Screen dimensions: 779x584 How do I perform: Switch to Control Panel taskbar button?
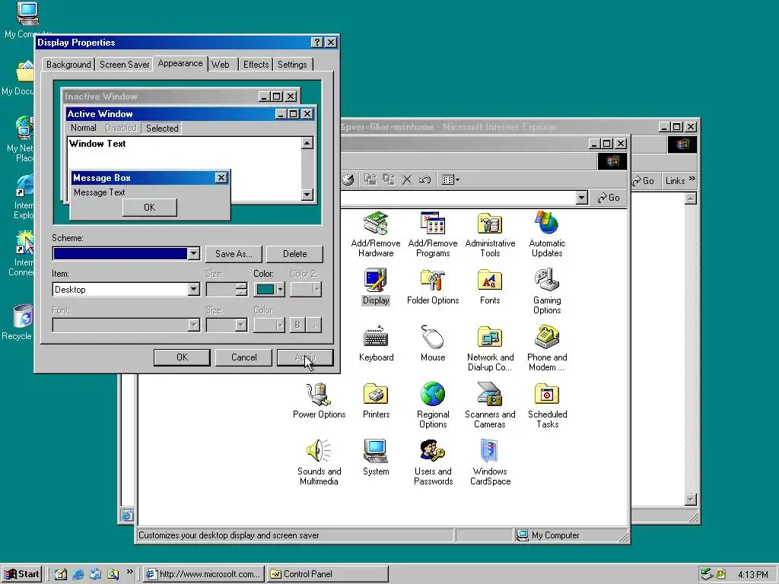pos(327,574)
